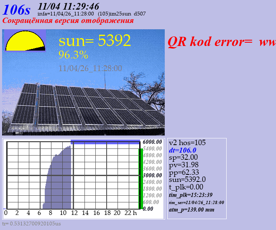Click the 3000.00 axis label
Image resolution: width=276 pixels, height=230 pixels.
[152, 175]
